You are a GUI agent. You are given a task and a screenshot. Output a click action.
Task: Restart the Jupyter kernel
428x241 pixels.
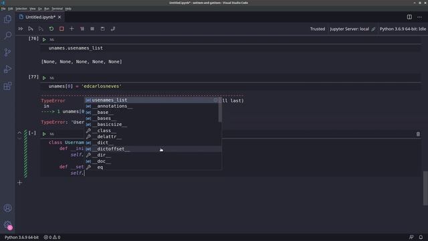(51, 29)
